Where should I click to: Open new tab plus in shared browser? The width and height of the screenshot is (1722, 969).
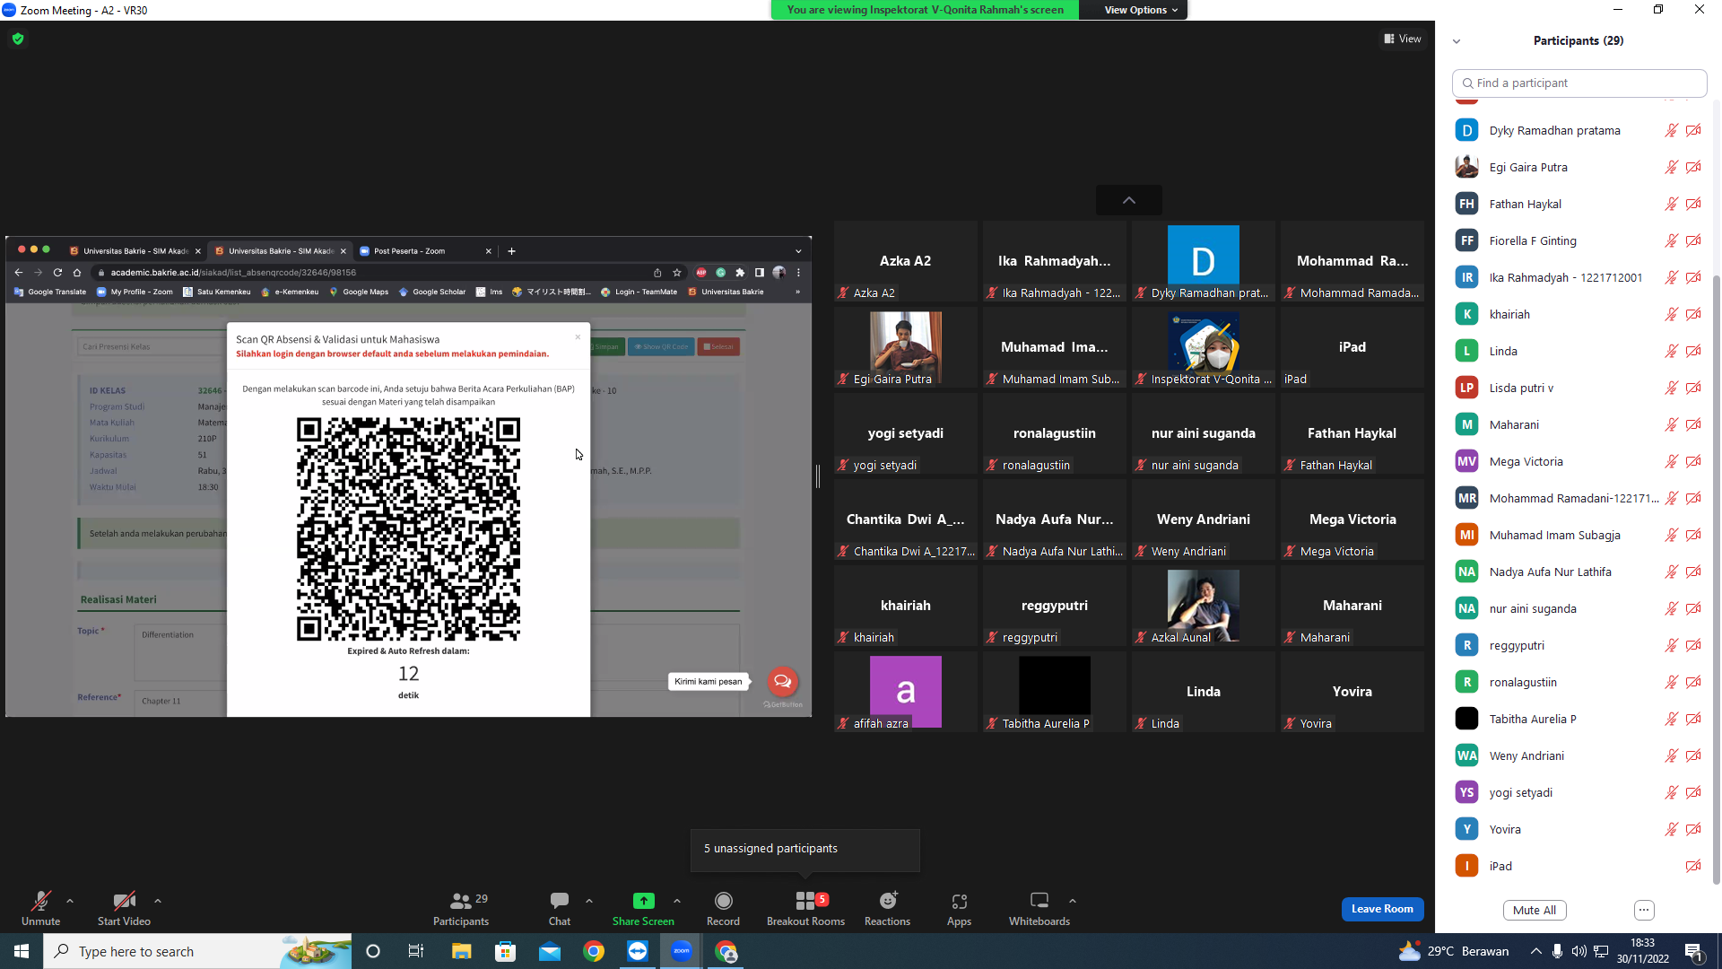(511, 251)
